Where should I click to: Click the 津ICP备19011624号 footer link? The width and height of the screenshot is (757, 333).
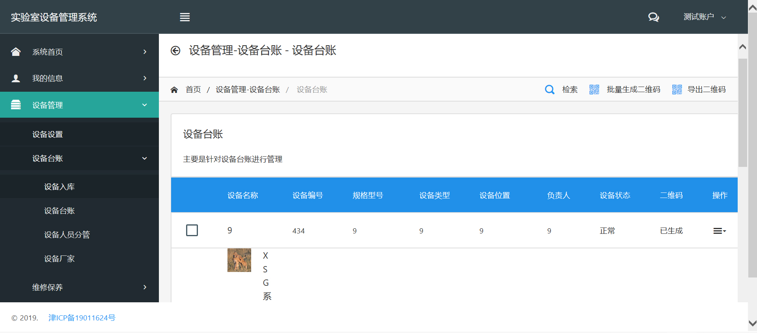click(x=82, y=318)
